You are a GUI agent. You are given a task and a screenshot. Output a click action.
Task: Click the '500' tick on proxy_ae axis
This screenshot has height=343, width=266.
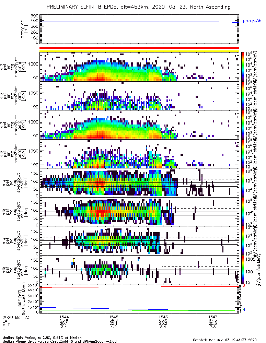tap(35, 16)
